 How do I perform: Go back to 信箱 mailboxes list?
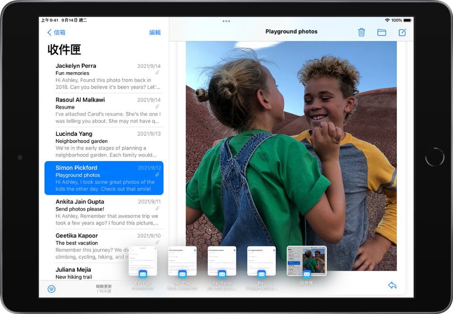pos(56,33)
